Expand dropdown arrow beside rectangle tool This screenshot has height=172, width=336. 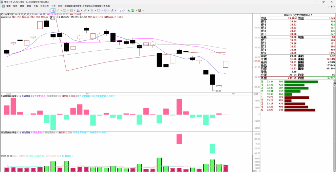pyautogui.click(x=102, y=10)
